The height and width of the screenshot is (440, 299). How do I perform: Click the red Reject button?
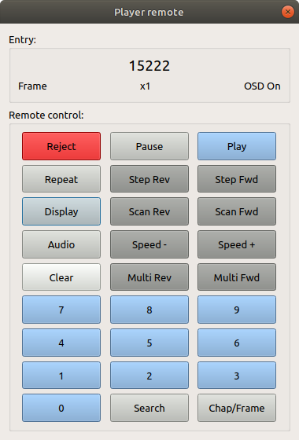pyautogui.click(x=61, y=146)
